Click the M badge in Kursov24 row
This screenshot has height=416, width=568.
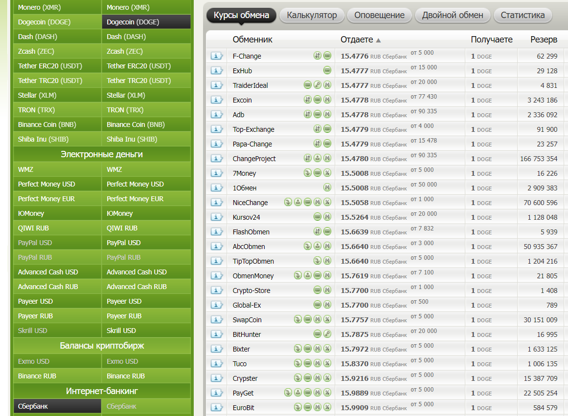327,216
